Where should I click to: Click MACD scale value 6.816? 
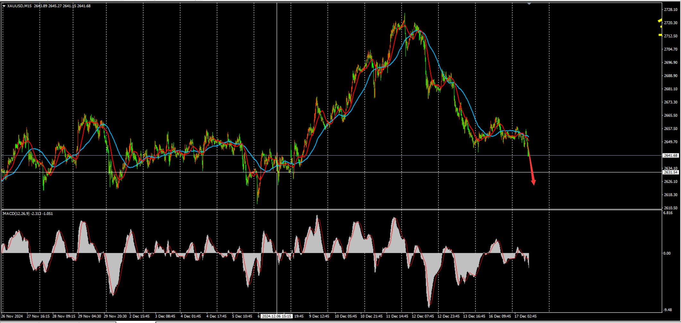(668, 213)
